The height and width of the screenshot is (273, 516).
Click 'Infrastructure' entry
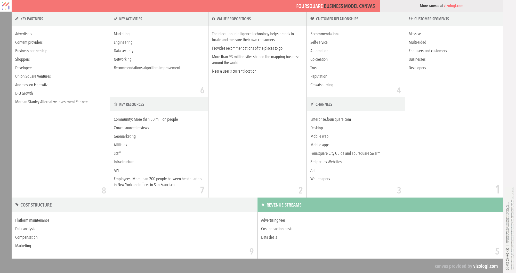pos(124,162)
